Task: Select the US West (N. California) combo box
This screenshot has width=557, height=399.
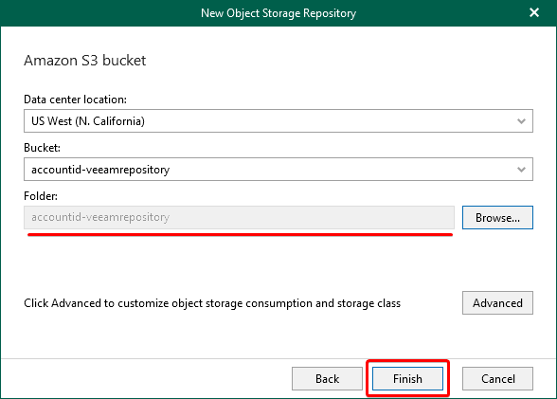Action: [278, 120]
